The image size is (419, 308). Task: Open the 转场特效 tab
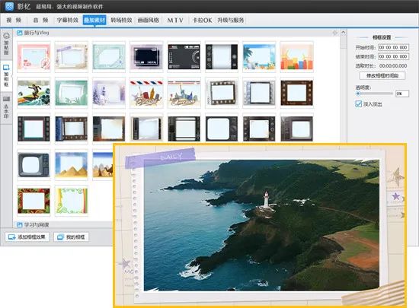pos(121,20)
